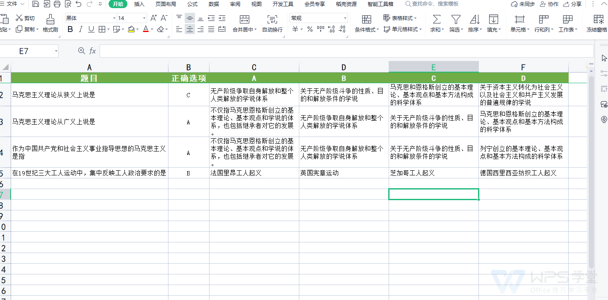
Task: Click the command search box (查找命令)
Action: click(x=432, y=4)
